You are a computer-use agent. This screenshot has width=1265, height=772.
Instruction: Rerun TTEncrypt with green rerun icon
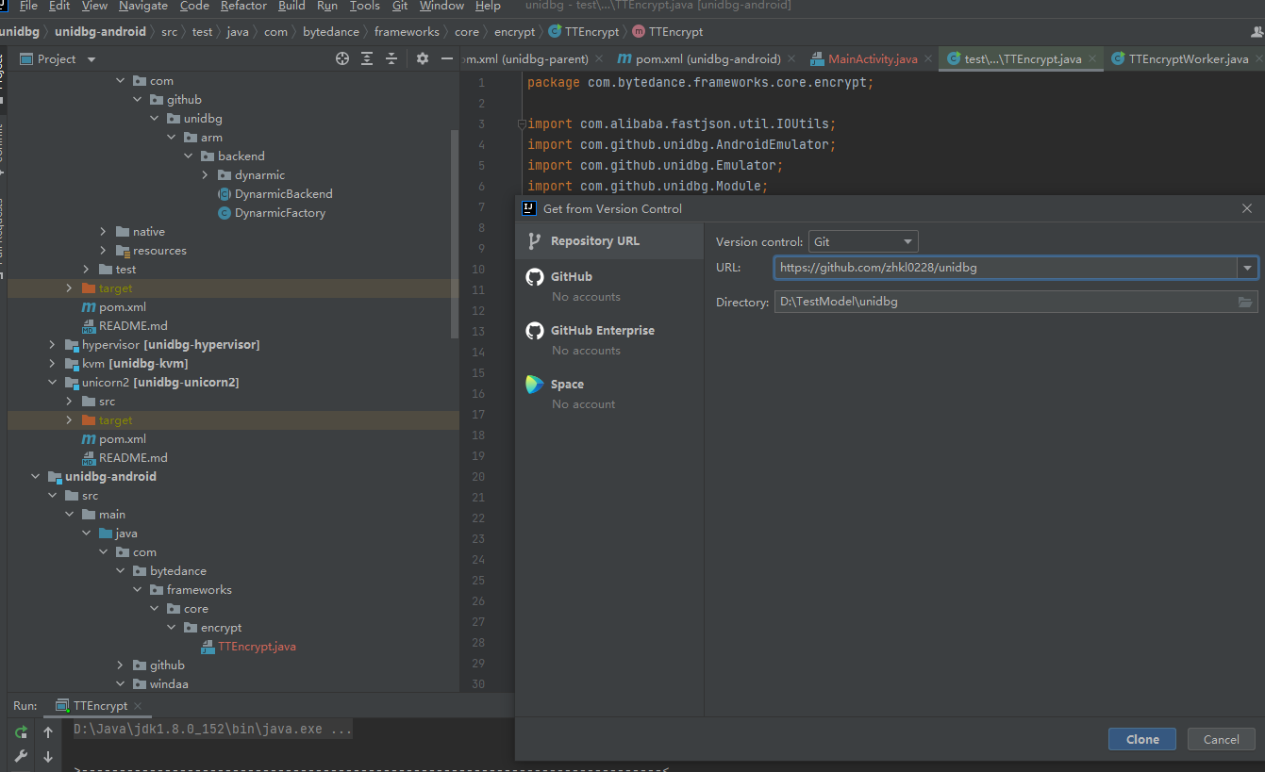(21, 732)
